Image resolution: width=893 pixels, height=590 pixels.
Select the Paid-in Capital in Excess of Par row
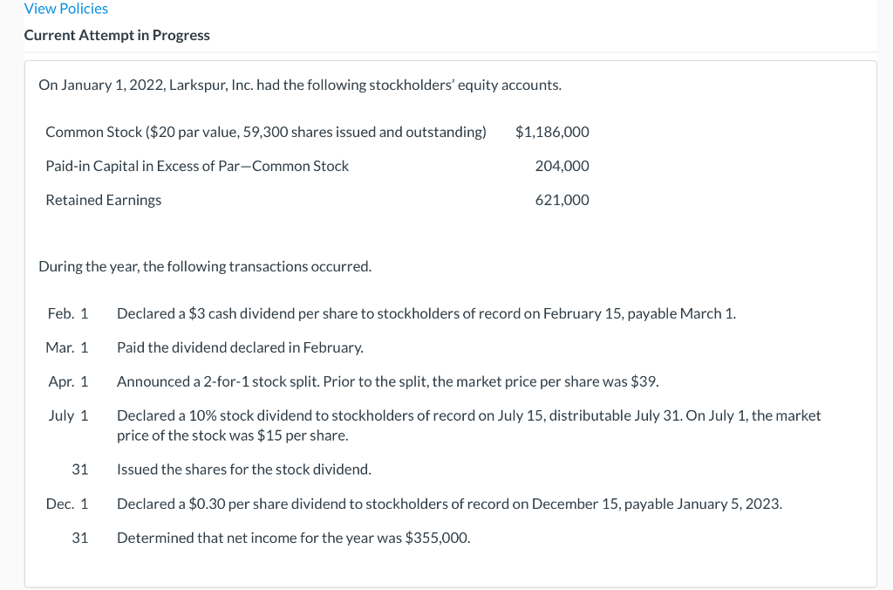tap(197, 166)
